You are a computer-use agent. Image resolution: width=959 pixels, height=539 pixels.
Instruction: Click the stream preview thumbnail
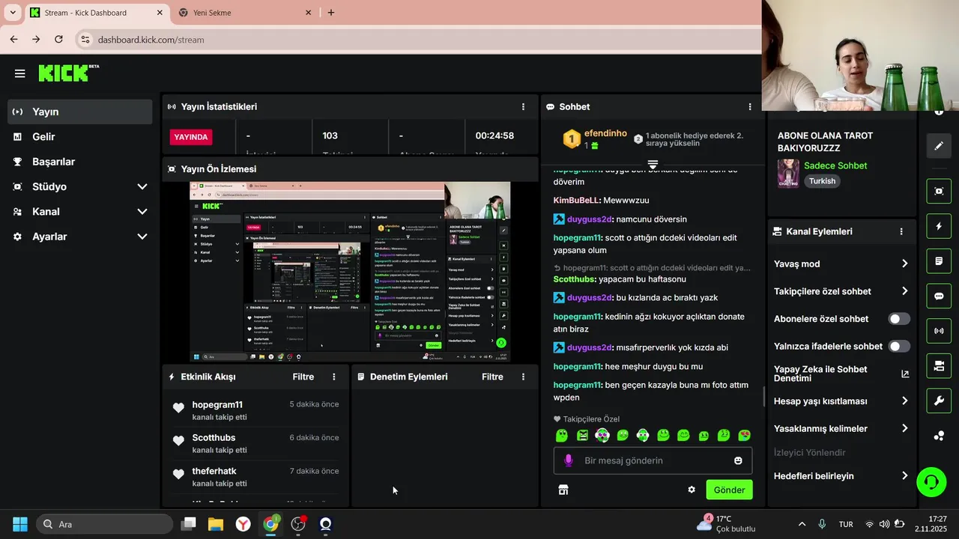350,272
